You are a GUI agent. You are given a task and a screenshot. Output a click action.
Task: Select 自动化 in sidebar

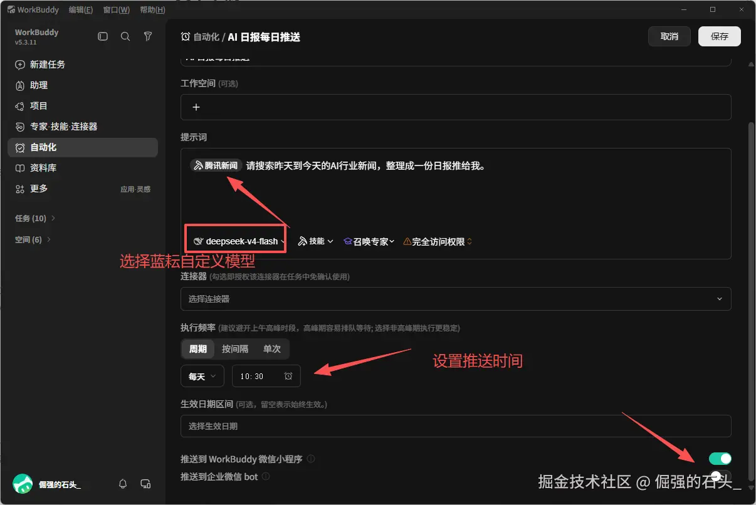pyautogui.click(x=82, y=147)
